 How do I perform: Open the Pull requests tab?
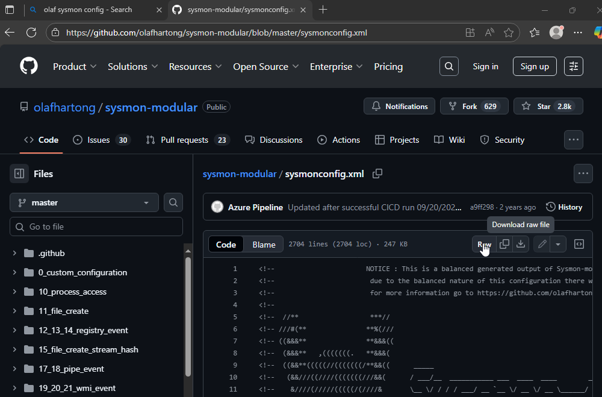coord(188,140)
